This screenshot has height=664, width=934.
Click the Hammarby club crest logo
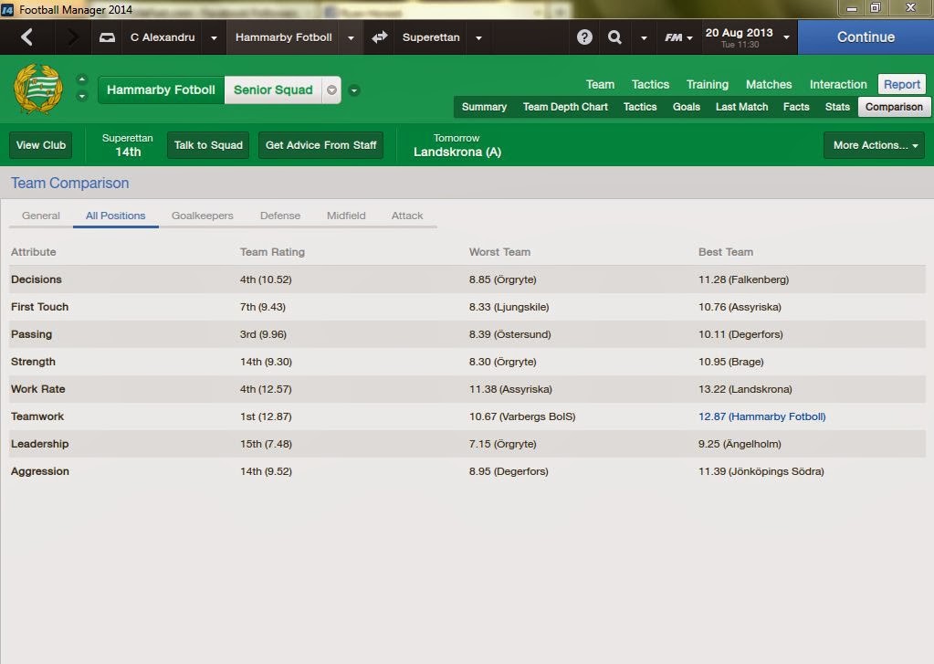[38, 90]
